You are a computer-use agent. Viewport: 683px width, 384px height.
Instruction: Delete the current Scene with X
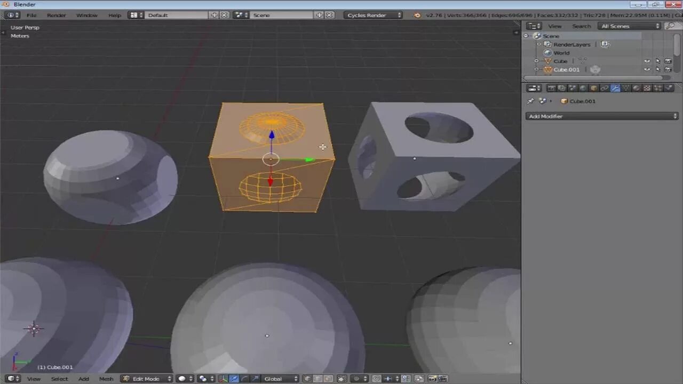329,15
